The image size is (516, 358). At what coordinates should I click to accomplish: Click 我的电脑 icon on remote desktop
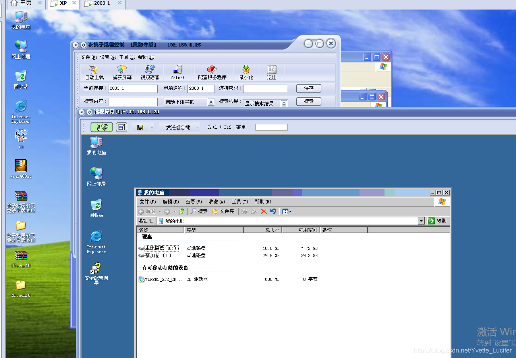(x=96, y=145)
